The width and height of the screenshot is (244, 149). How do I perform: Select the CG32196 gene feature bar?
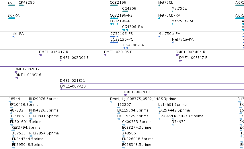click(114, 5)
